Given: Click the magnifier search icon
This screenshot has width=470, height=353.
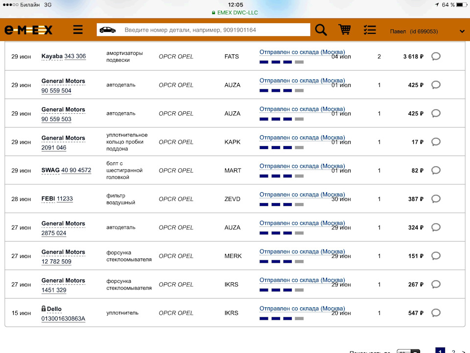Looking at the screenshot, I should coord(321,30).
